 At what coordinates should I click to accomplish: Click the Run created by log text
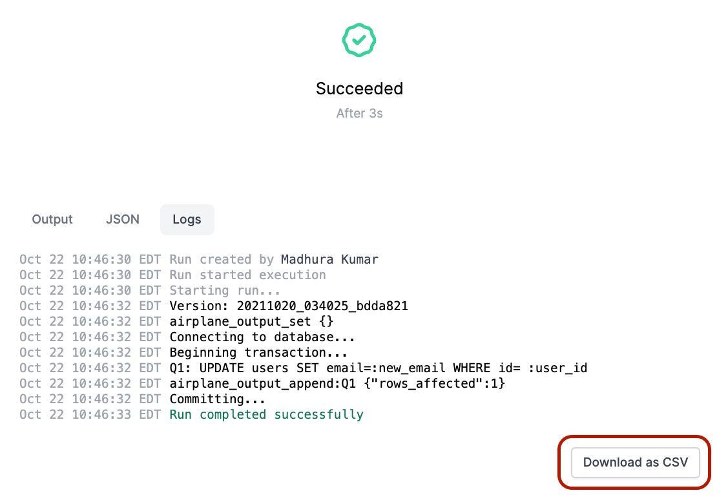(x=222, y=259)
